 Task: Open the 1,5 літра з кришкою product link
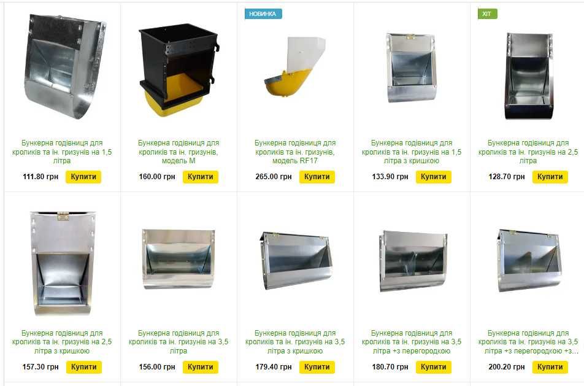[x=412, y=152]
